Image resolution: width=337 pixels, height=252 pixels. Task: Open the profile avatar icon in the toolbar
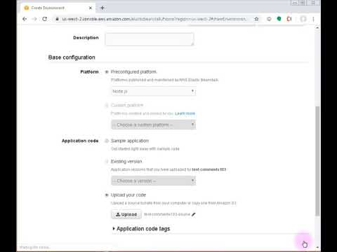coord(303,19)
